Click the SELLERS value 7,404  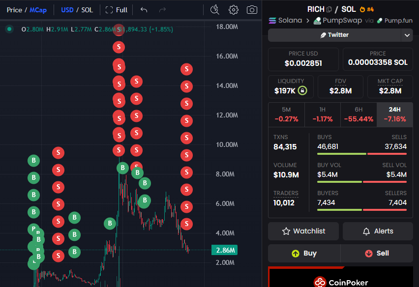(x=397, y=202)
